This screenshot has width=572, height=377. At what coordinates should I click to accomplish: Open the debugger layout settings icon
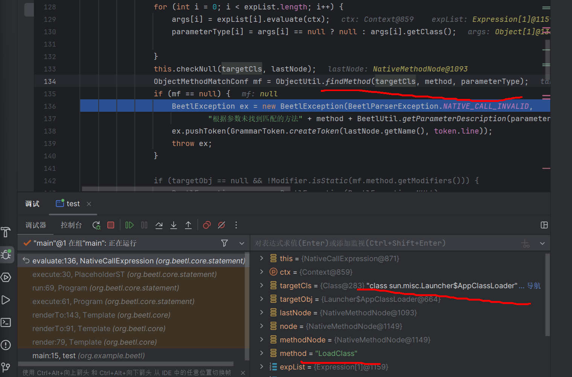click(x=544, y=225)
